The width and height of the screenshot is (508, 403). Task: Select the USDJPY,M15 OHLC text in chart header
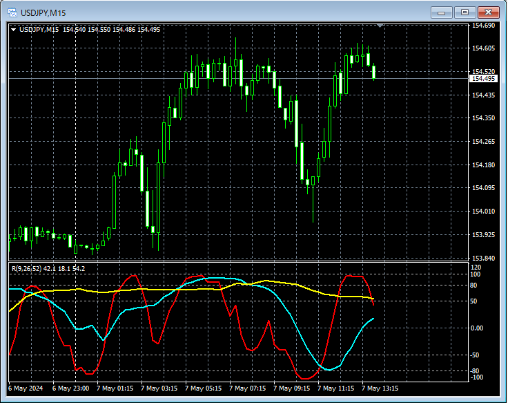(90, 29)
